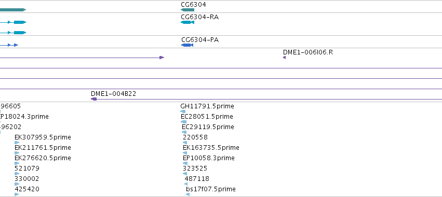Click the CG6304-RA transcript glyph
Image resolution: width=442 pixels, height=197 pixels.
click(x=187, y=22)
